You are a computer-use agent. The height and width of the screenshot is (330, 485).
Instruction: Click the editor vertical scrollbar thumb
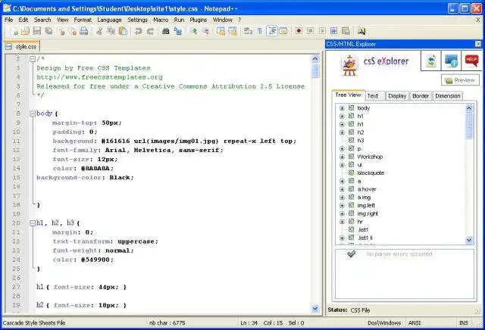pyautogui.click(x=315, y=70)
